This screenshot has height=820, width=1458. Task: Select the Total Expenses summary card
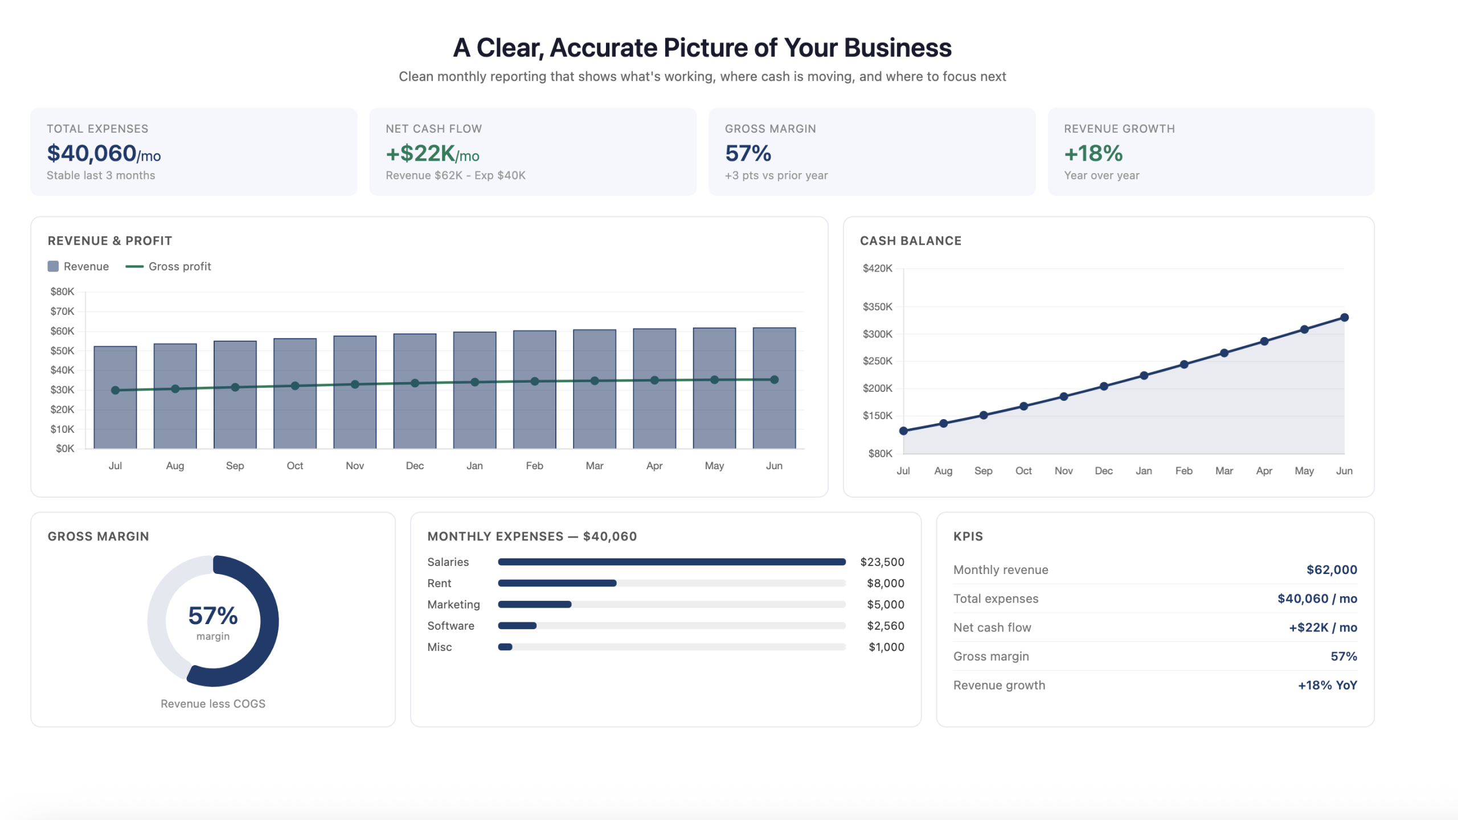[x=194, y=152]
